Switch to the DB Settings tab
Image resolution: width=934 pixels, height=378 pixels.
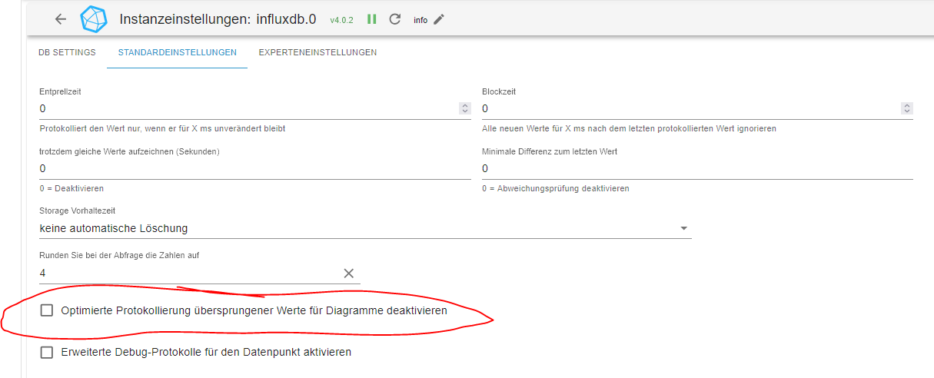(x=67, y=52)
